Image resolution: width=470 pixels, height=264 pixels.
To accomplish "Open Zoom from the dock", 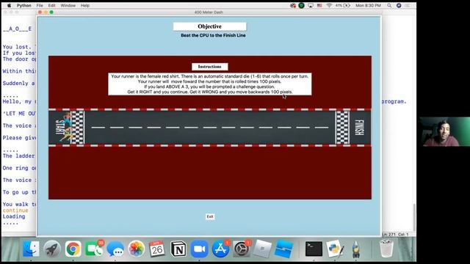I will click(199, 249).
